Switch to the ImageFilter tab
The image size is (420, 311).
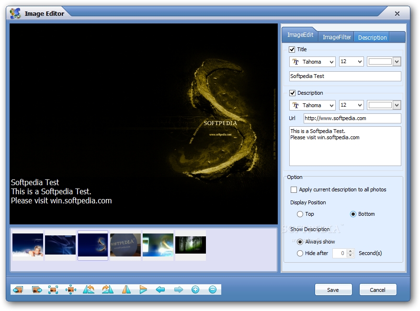[x=336, y=37]
